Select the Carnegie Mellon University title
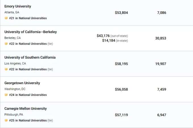 tap(26, 109)
